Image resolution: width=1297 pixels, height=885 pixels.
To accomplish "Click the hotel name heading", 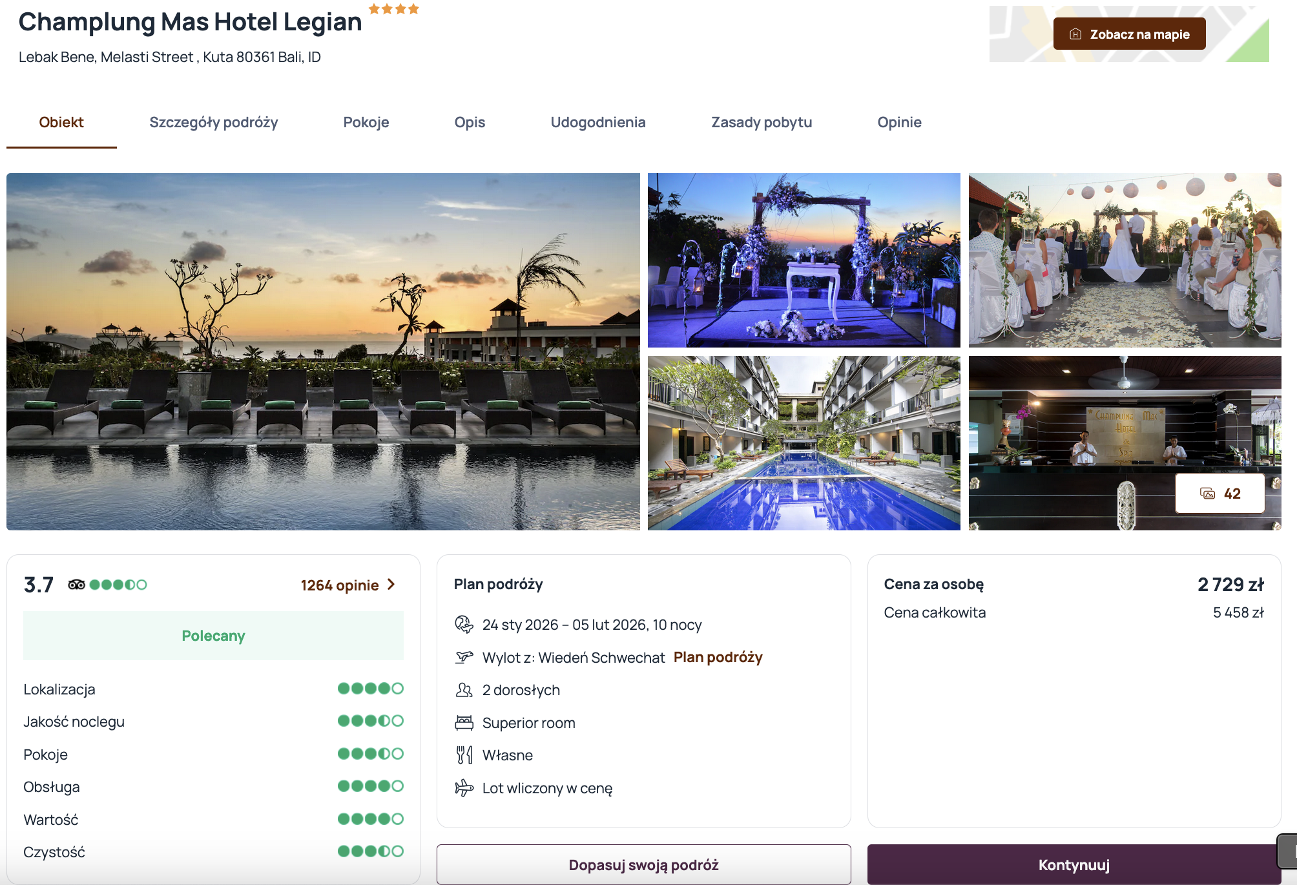I will (x=190, y=22).
